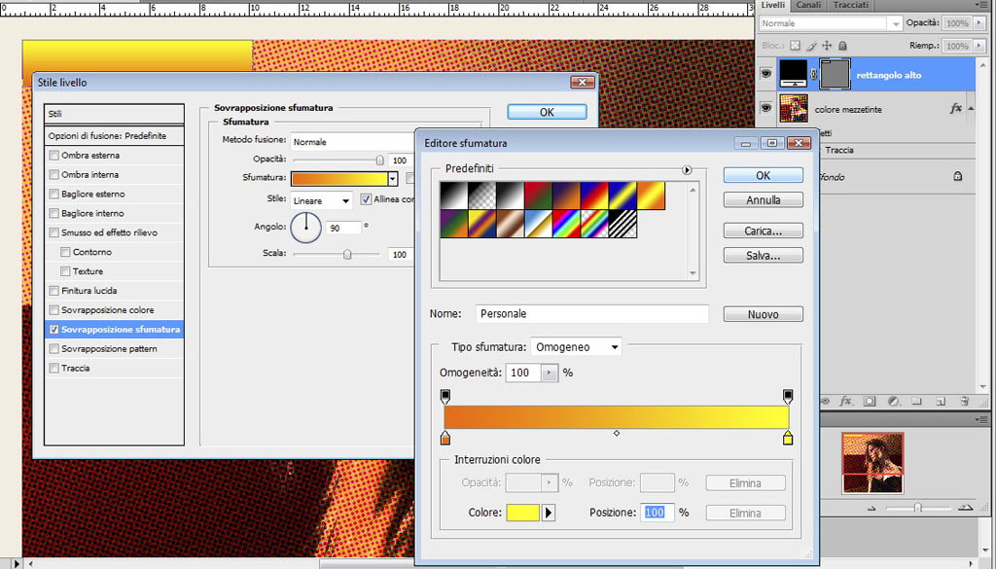Switch to the Canali tab
This screenshot has height=569, width=996.
point(808,6)
